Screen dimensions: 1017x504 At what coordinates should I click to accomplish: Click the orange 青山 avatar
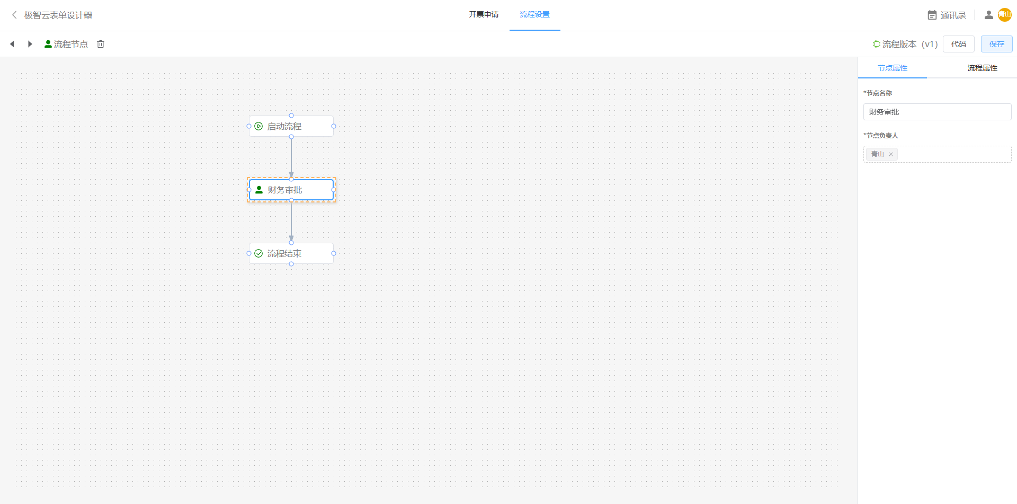(x=1004, y=15)
